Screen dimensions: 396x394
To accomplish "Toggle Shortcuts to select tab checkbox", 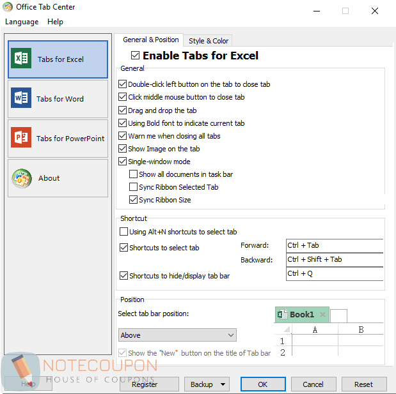I will tap(123, 248).
